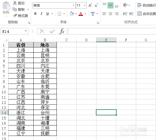Click into the formula bar input

pyautogui.click(x=112, y=31)
